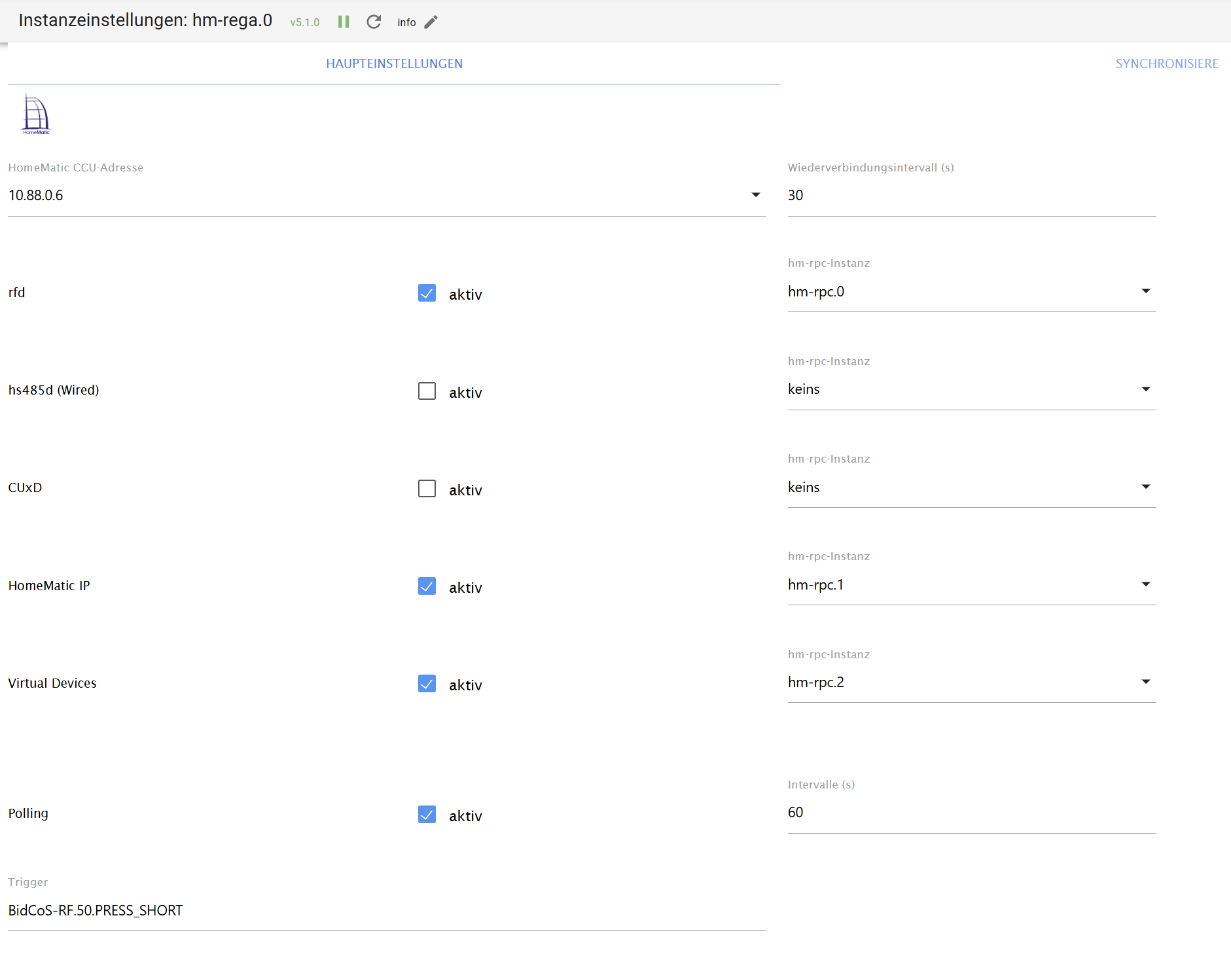
Task: Open the Haupteinstellungen tab
Action: (394, 63)
